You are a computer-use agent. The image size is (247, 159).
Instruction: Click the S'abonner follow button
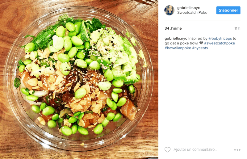(x=228, y=10)
